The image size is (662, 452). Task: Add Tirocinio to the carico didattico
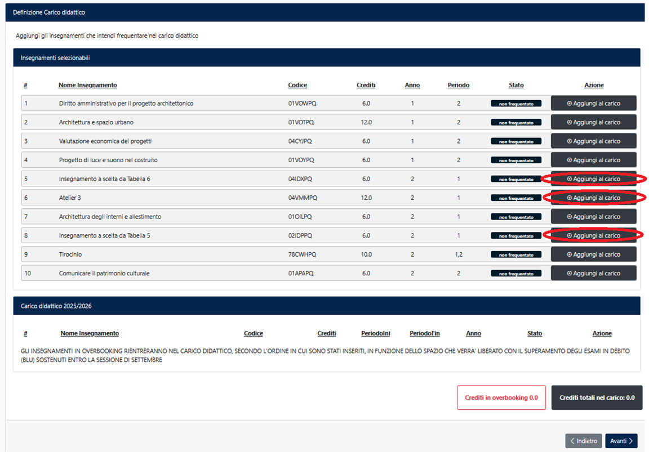pos(593,254)
